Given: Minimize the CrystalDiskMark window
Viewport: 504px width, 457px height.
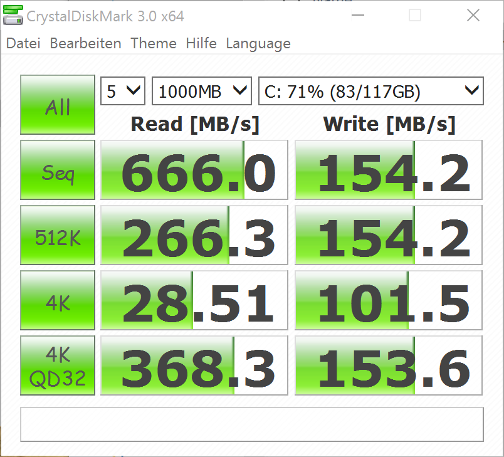Looking at the screenshot, I should 357,15.
